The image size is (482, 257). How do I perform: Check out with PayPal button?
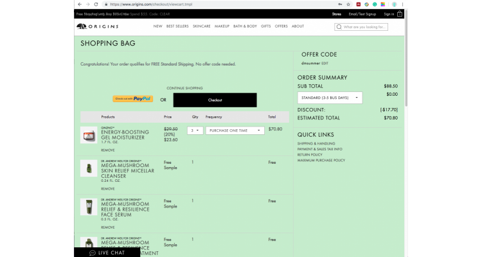pyautogui.click(x=133, y=99)
